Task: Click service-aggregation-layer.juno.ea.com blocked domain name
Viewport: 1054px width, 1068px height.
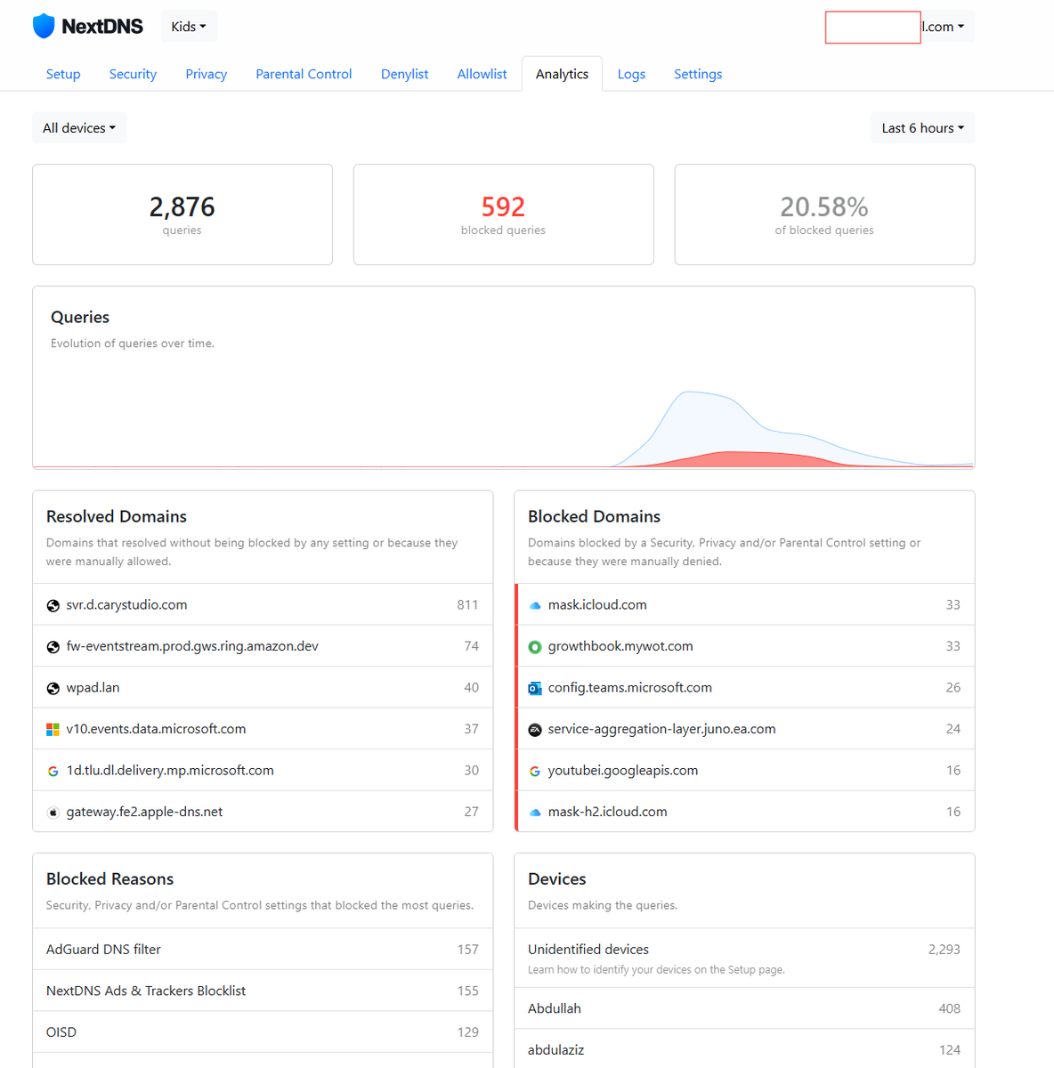Action: [661, 729]
